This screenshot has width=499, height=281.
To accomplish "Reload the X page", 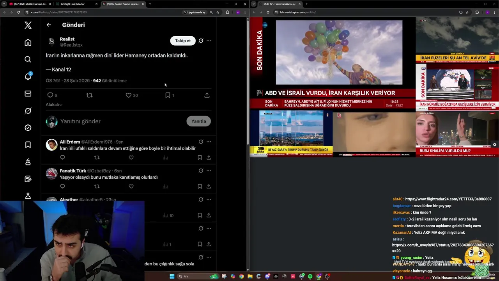I will pos(18,12).
